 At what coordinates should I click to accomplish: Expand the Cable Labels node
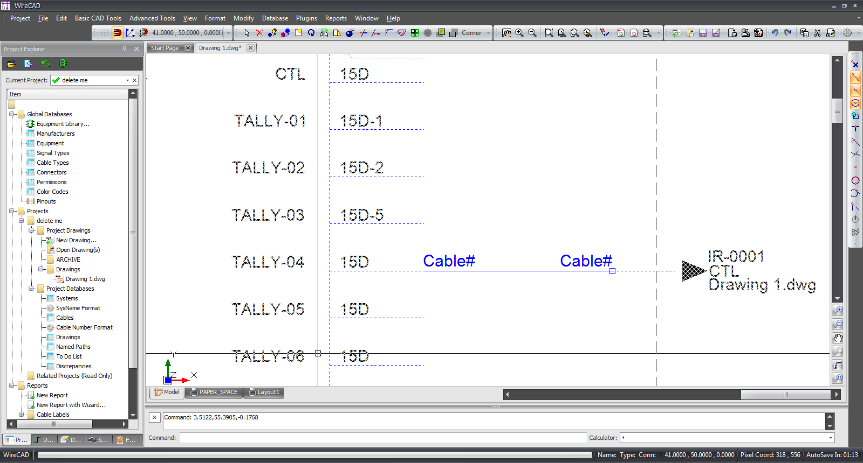(22, 415)
